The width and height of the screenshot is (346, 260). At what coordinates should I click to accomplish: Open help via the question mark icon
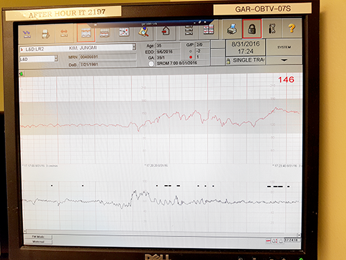point(291,28)
